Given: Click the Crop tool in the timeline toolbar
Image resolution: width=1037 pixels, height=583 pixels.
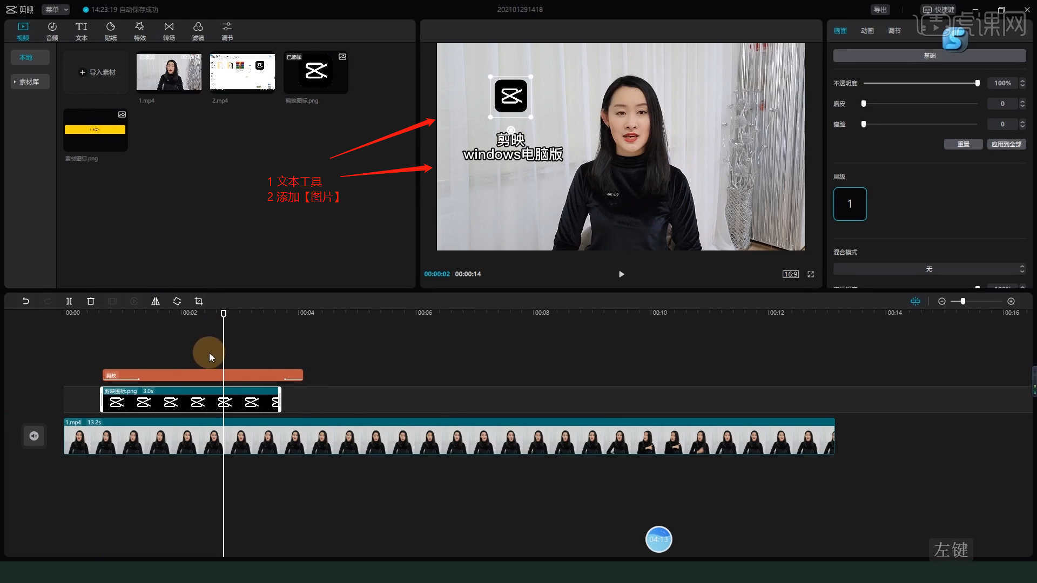Looking at the screenshot, I should (x=199, y=301).
